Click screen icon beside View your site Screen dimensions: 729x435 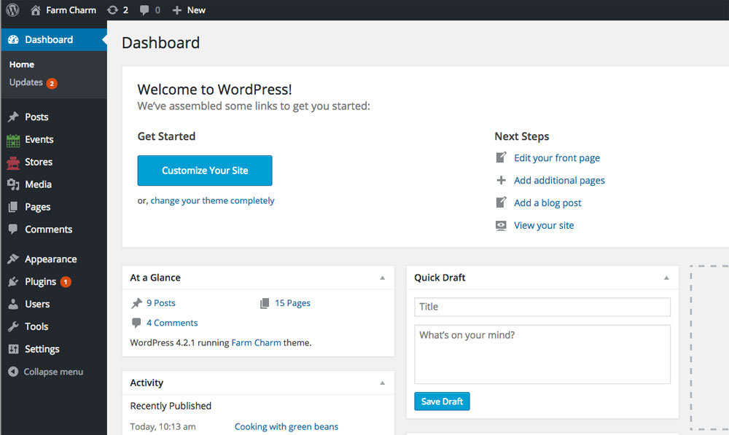(501, 225)
